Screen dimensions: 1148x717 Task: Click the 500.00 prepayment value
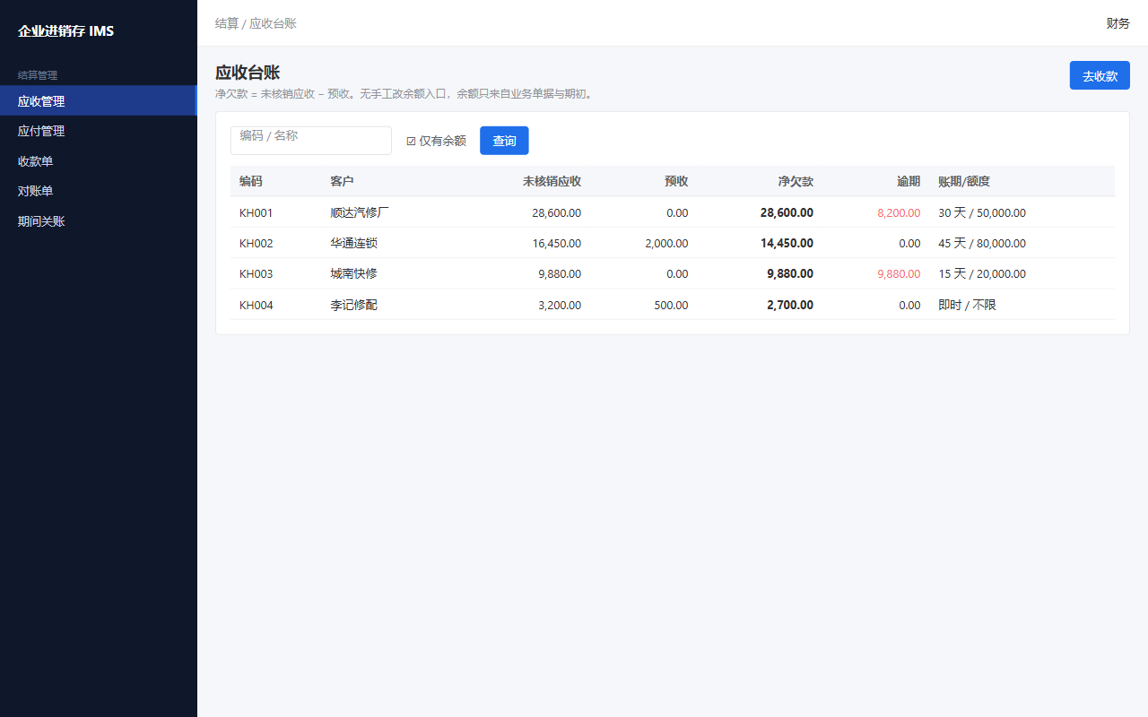tap(671, 306)
